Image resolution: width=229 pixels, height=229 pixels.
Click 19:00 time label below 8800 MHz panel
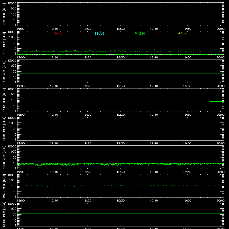pyautogui.click(x=21, y=201)
